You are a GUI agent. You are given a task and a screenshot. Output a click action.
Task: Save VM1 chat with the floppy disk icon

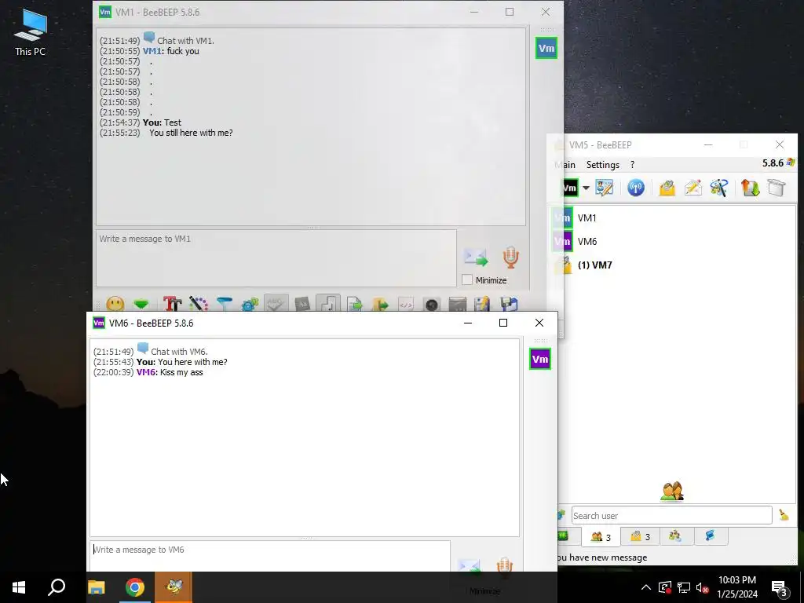pos(509,304)
